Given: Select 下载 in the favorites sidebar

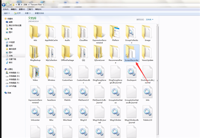Looking at the screenshot, I should [x=9, y=29].
